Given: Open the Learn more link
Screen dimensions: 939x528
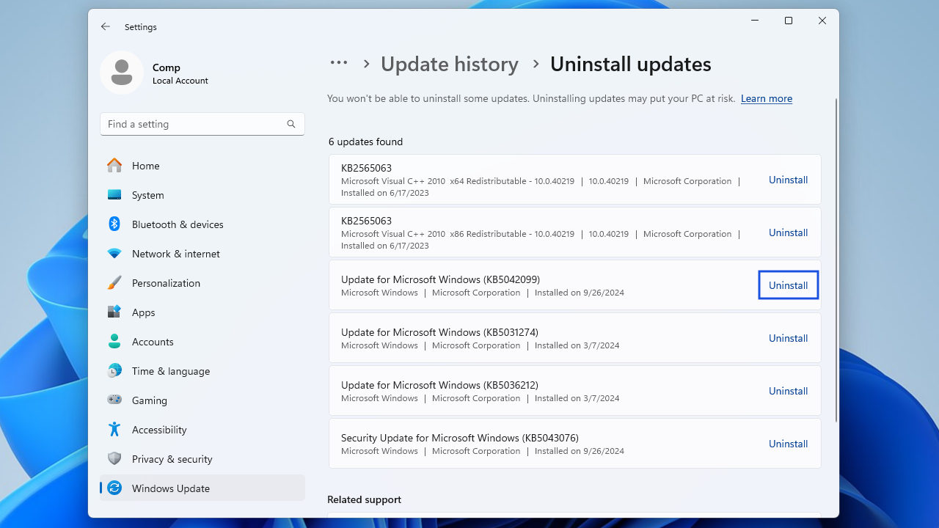Looking at the screenshot, I should pos(767,99).
